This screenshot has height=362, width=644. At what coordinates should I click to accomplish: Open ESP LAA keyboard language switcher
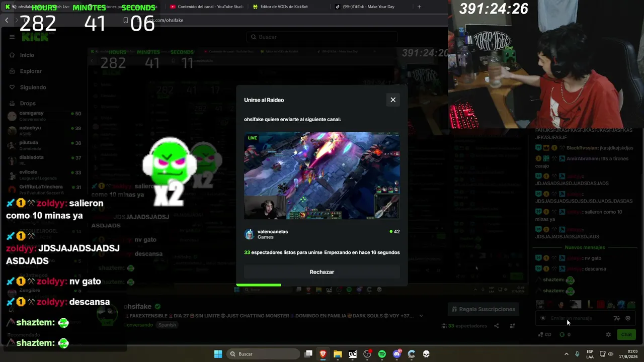(590, 354)
